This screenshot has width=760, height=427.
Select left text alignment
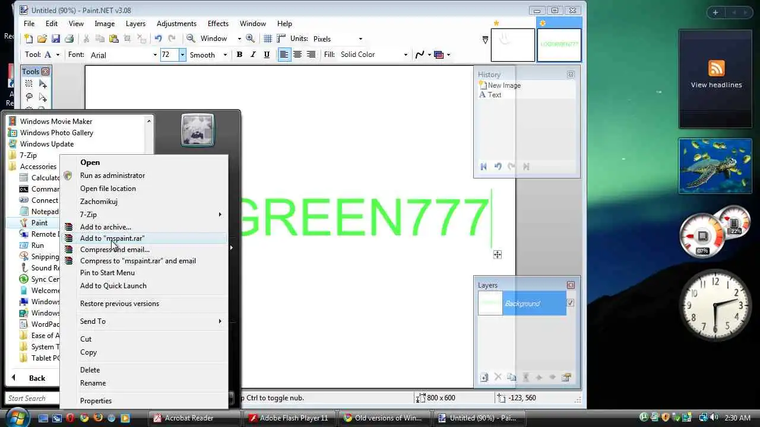click(284, 55)
